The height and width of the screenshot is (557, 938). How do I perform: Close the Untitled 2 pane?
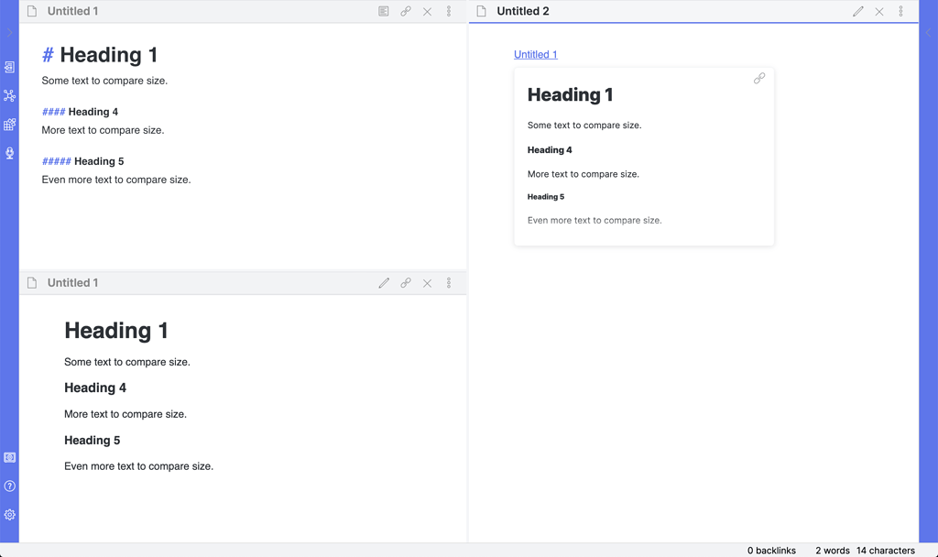[x=879, y=11]
